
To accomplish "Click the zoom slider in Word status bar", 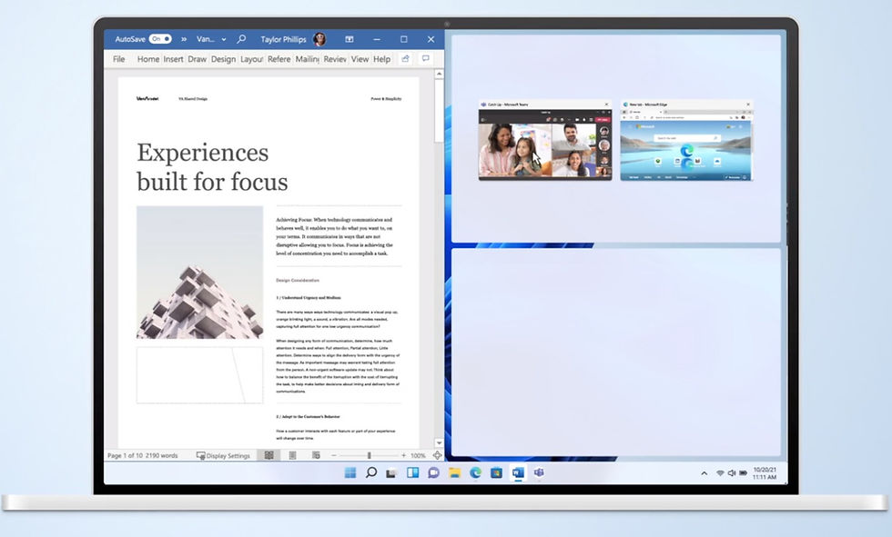I will [x=369, y=455].
